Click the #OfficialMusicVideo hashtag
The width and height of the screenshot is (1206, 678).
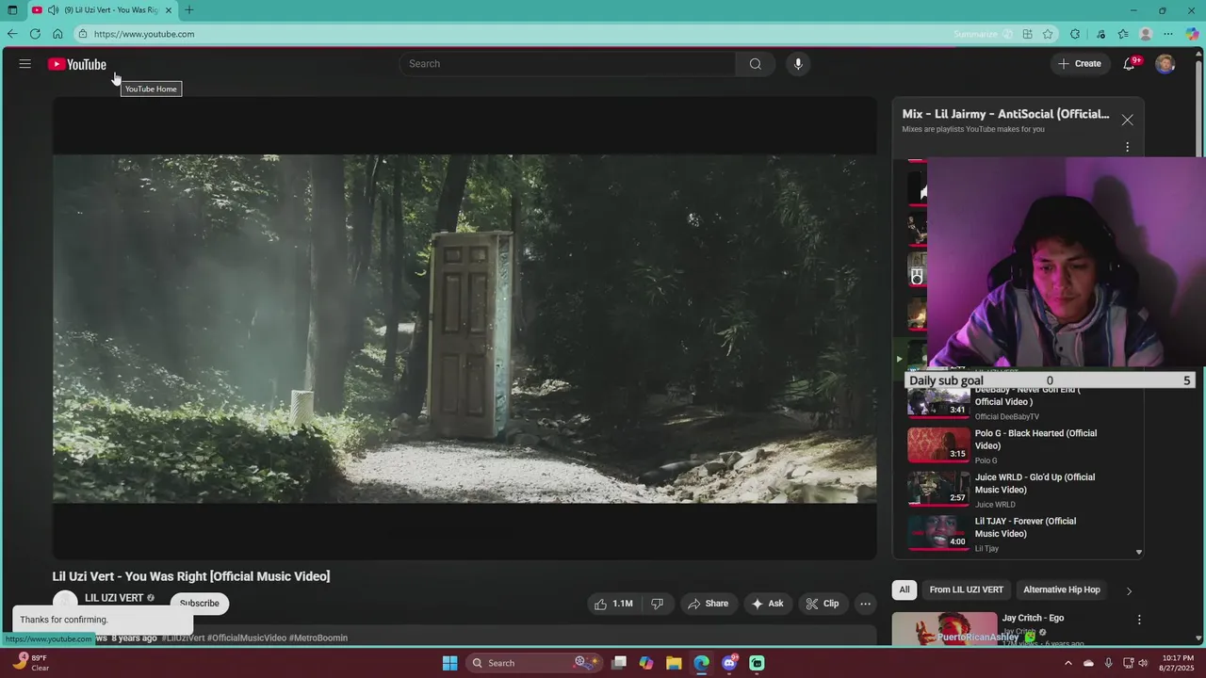tap(247, 638)
